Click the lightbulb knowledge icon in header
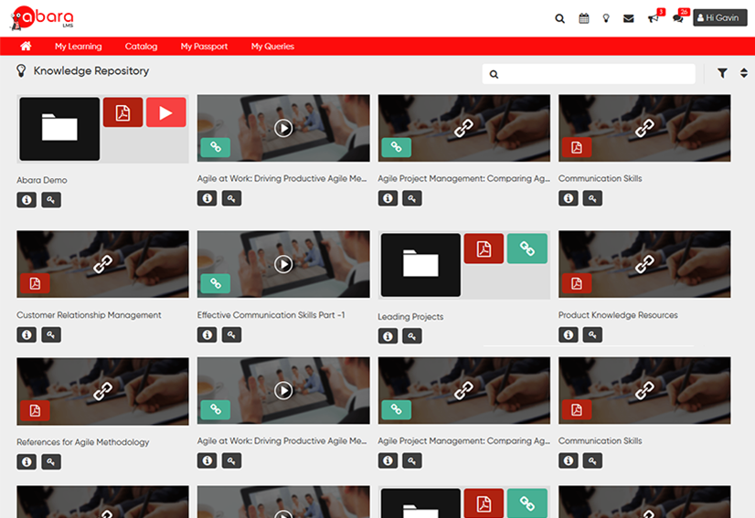The width and height of the screenshot is (755, 518). [x=606, y=19]
